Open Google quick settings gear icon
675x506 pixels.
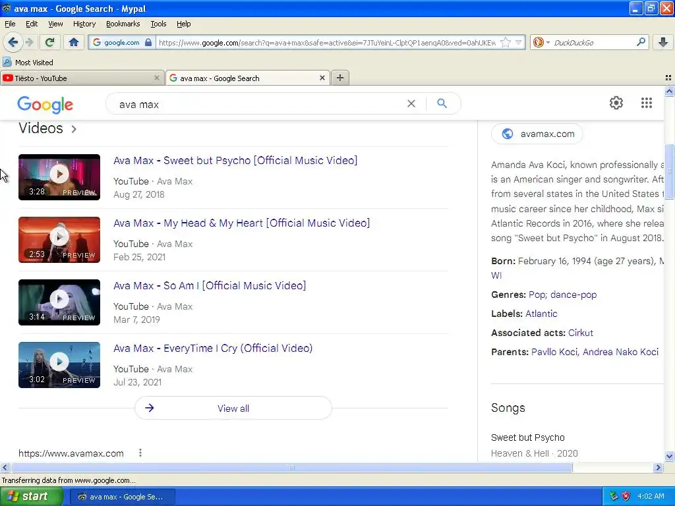coord(616,103)
